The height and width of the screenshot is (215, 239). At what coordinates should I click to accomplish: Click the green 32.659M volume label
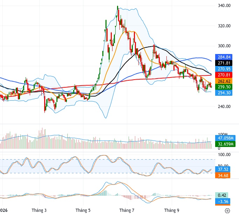tap(225, 144)
